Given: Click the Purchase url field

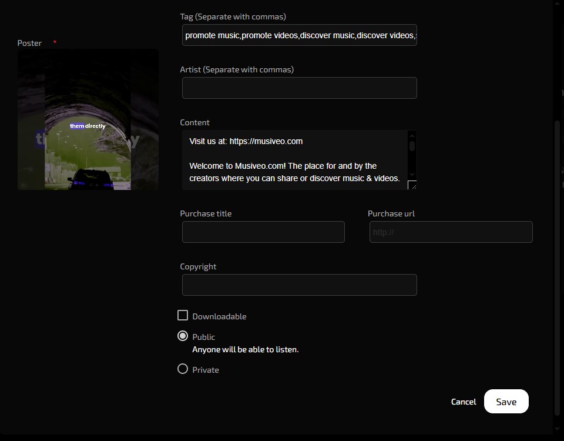Looking at the screenshot, I should [451, 232].
